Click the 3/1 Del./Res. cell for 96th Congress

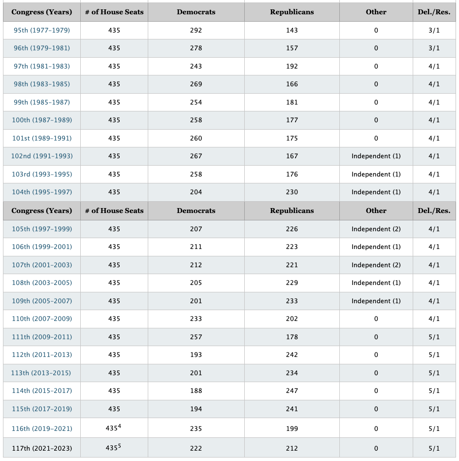tap(434, 48)
